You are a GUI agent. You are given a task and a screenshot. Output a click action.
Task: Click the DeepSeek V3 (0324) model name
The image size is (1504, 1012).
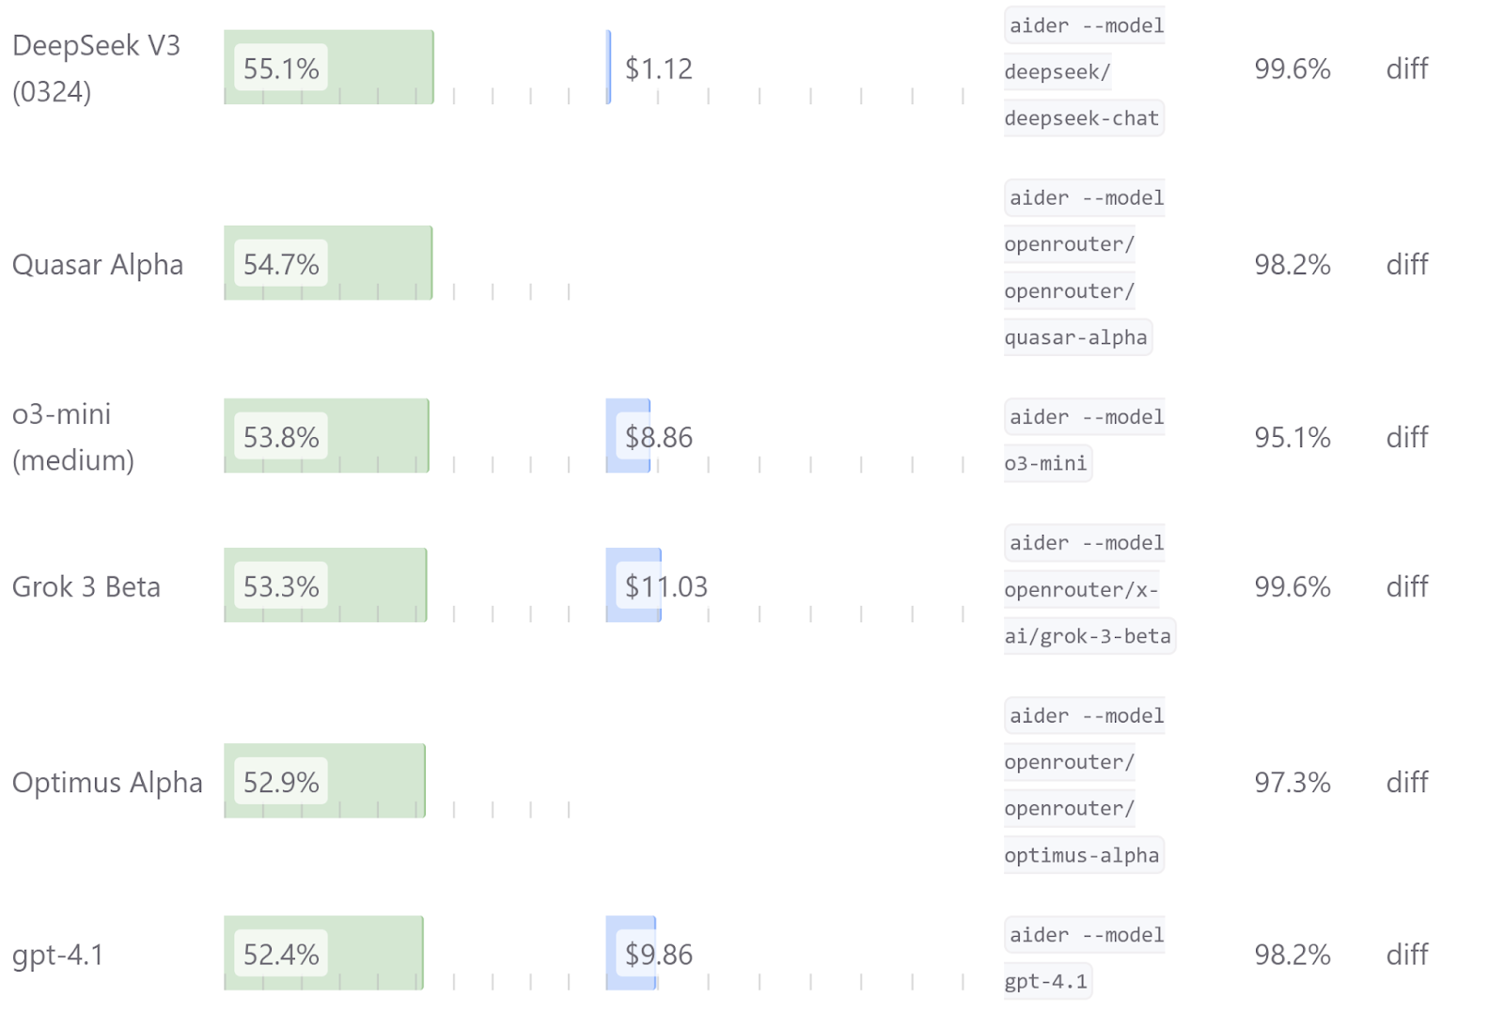pos(96,69)
